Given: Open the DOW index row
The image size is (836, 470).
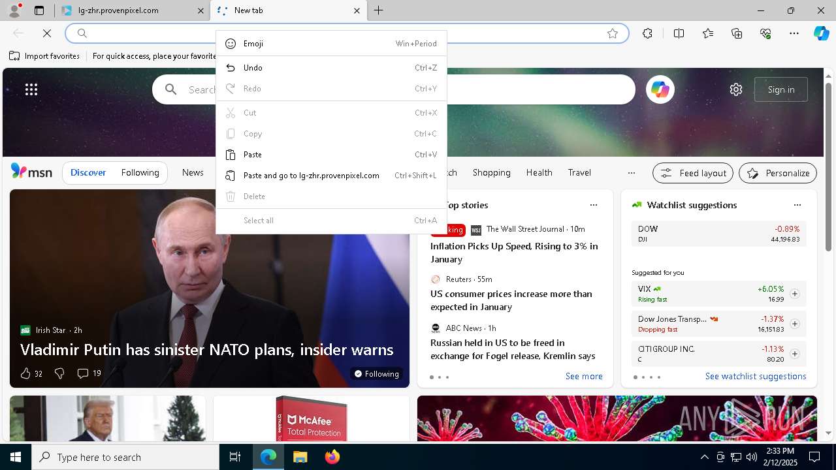Looking at the screenshot, I should click(718, 234).
